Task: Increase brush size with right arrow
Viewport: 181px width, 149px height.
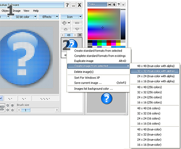Action: click(x=57, y=110)
